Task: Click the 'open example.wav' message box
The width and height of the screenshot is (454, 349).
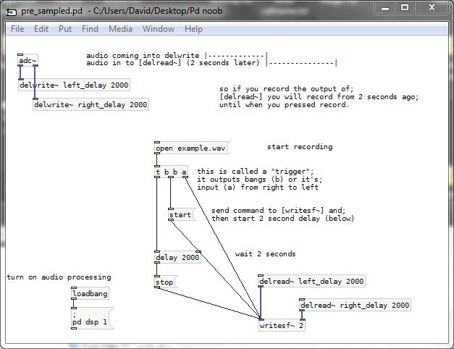Action: pos(190,148)
